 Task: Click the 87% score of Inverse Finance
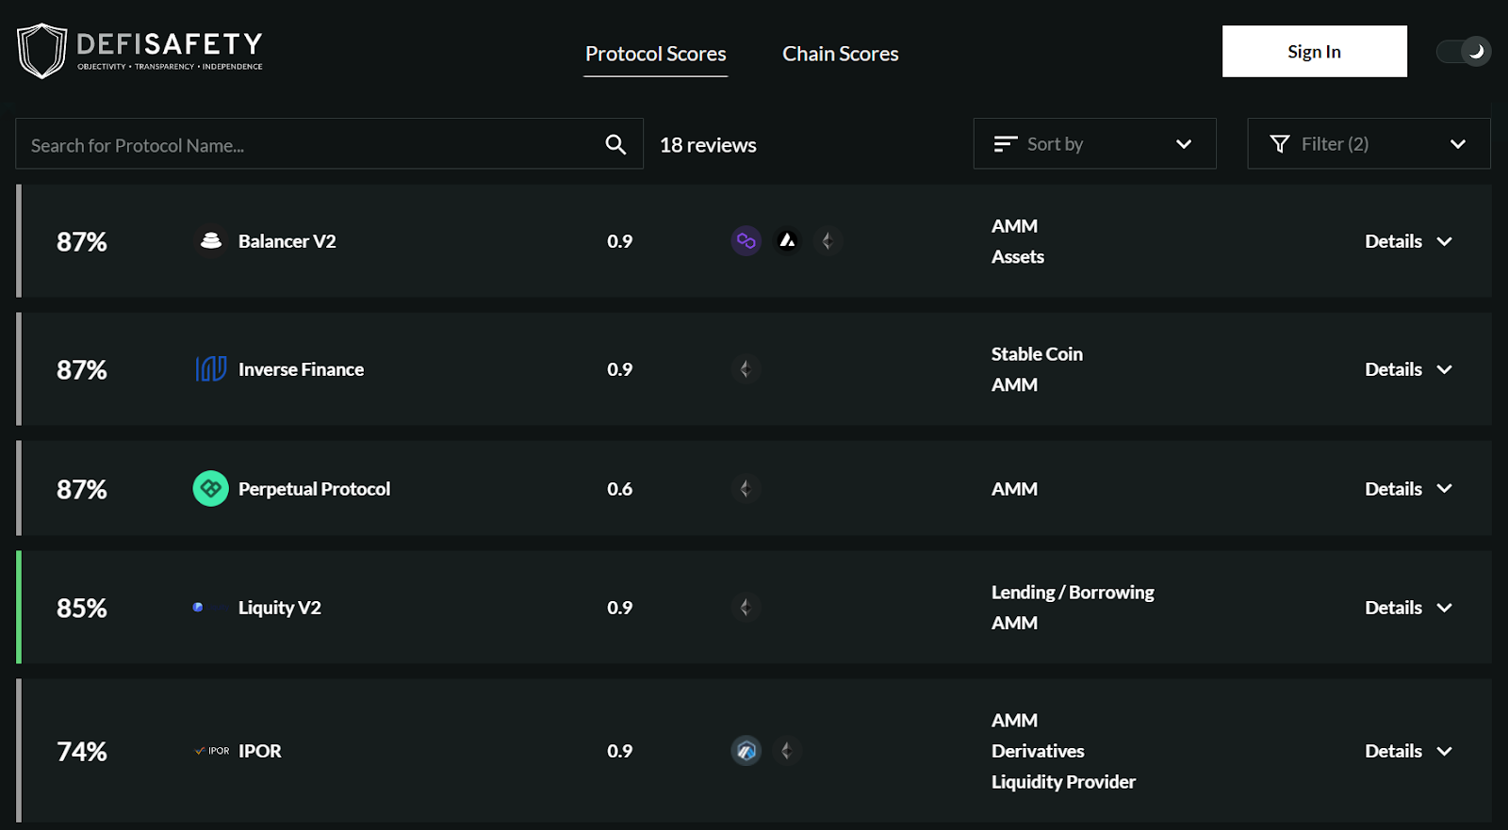(82, 370)
